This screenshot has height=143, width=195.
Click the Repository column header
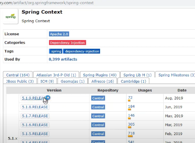click(x=108, y=90)
